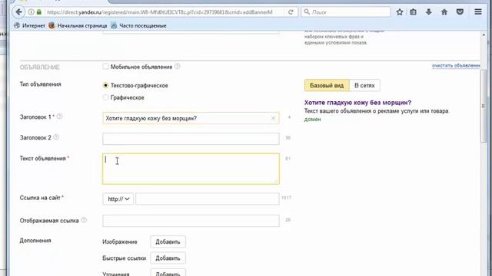Focus the Отображаемая ссылка input field
Viewport: 492px width, 276px height.
[x=191, y=221]
